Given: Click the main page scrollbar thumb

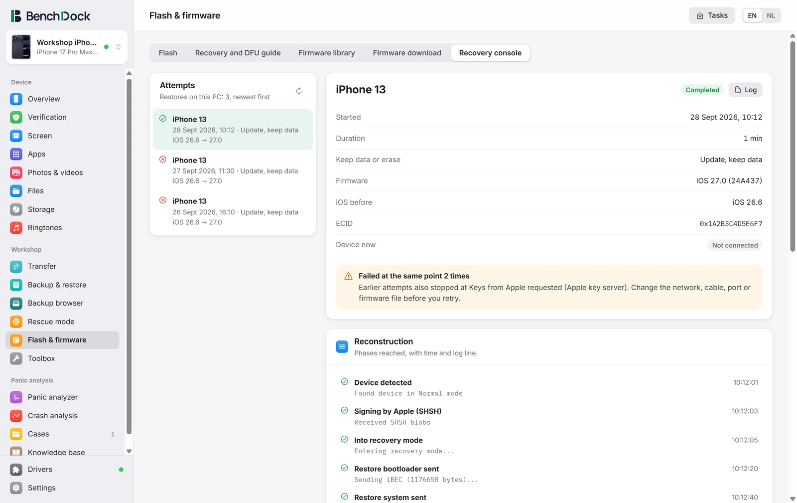Looking at the screenshot, I should coord(793,146).
